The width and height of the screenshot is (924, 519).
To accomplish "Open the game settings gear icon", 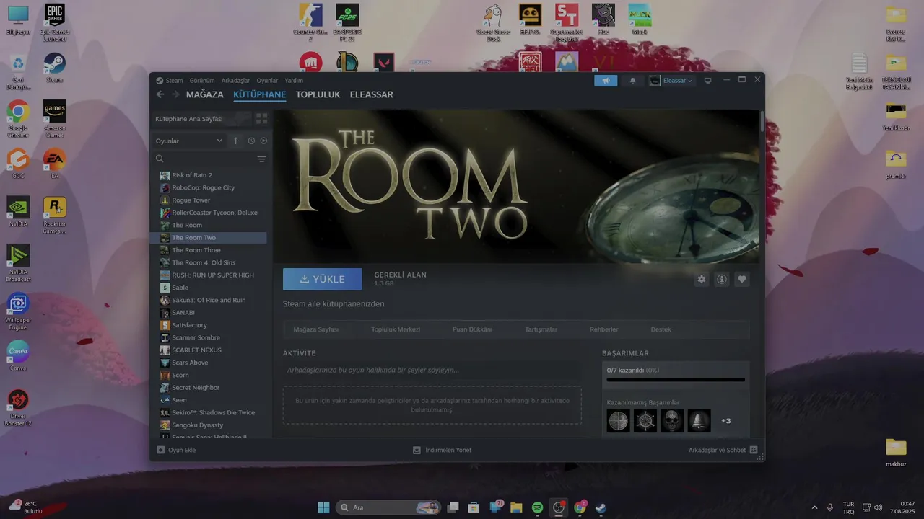I will pos(701,279).
